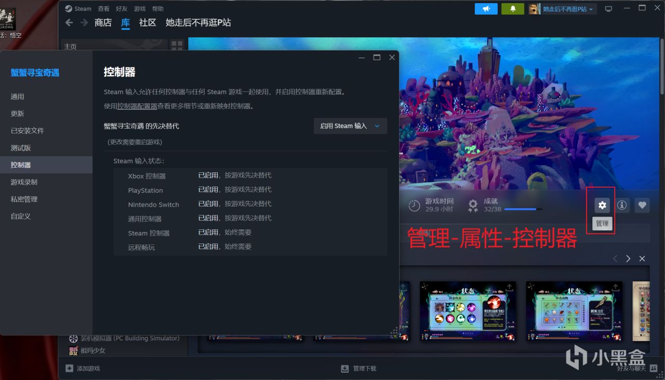
Task: Show previous screenshots with left chevron
Action: [x=615, y=259]
